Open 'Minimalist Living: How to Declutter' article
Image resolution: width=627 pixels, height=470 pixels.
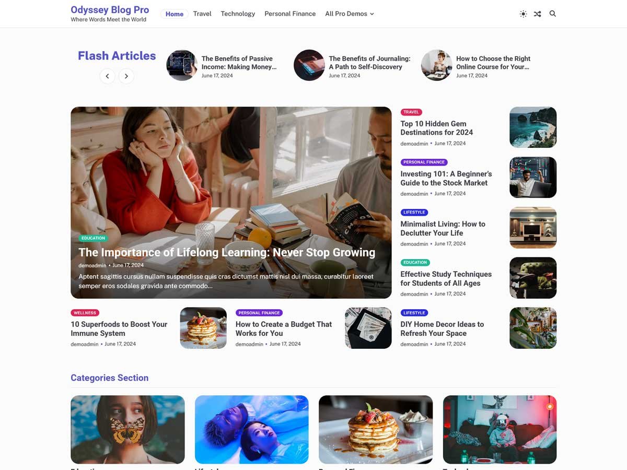(443, 228)
